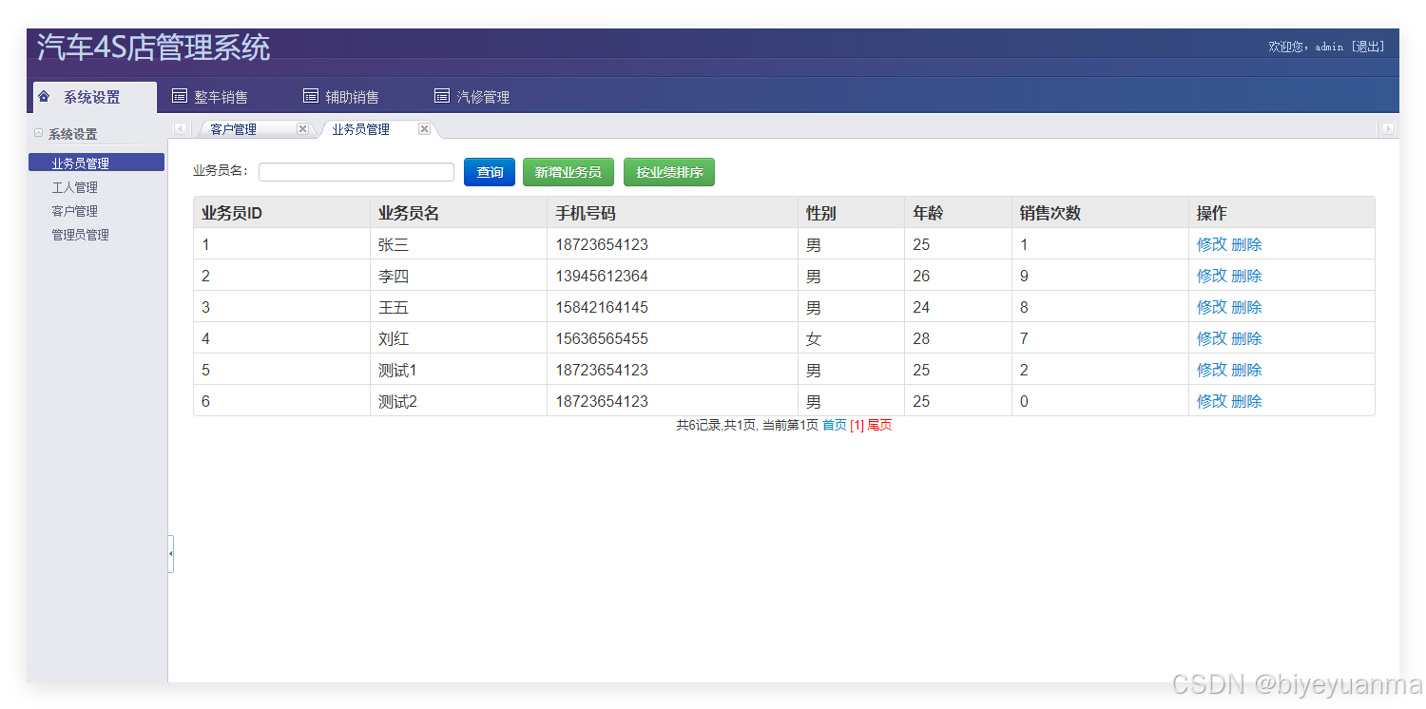Click 删除 link for 测试2
The width and height of the screenshot is (1426, 709).
(x=1247, y=400)
